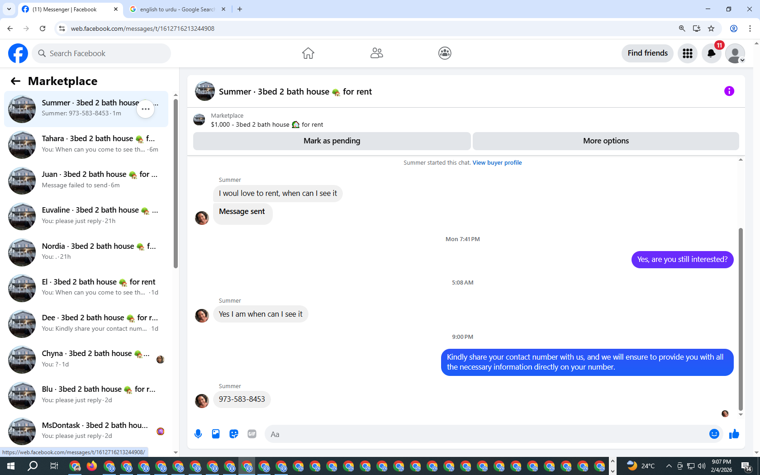The image size is (760, 475).
Task: Open Chrome three-dot menu
Action: point(750,28)
